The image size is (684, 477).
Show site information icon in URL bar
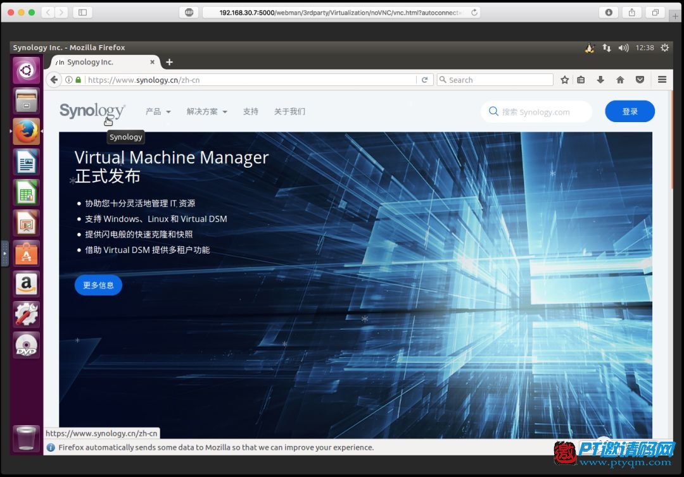(x=69, y=80)
